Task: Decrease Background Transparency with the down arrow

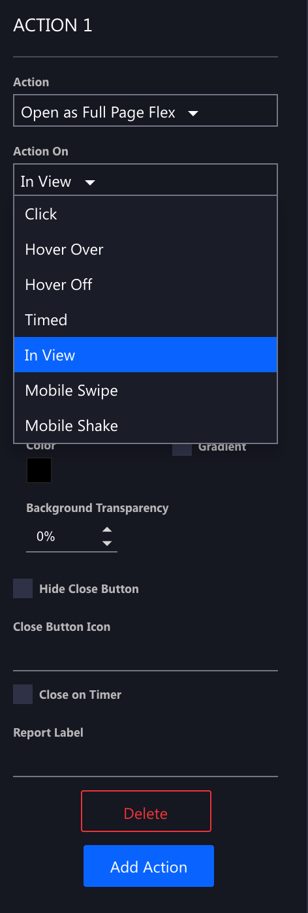Action: [x=107, y=543]
